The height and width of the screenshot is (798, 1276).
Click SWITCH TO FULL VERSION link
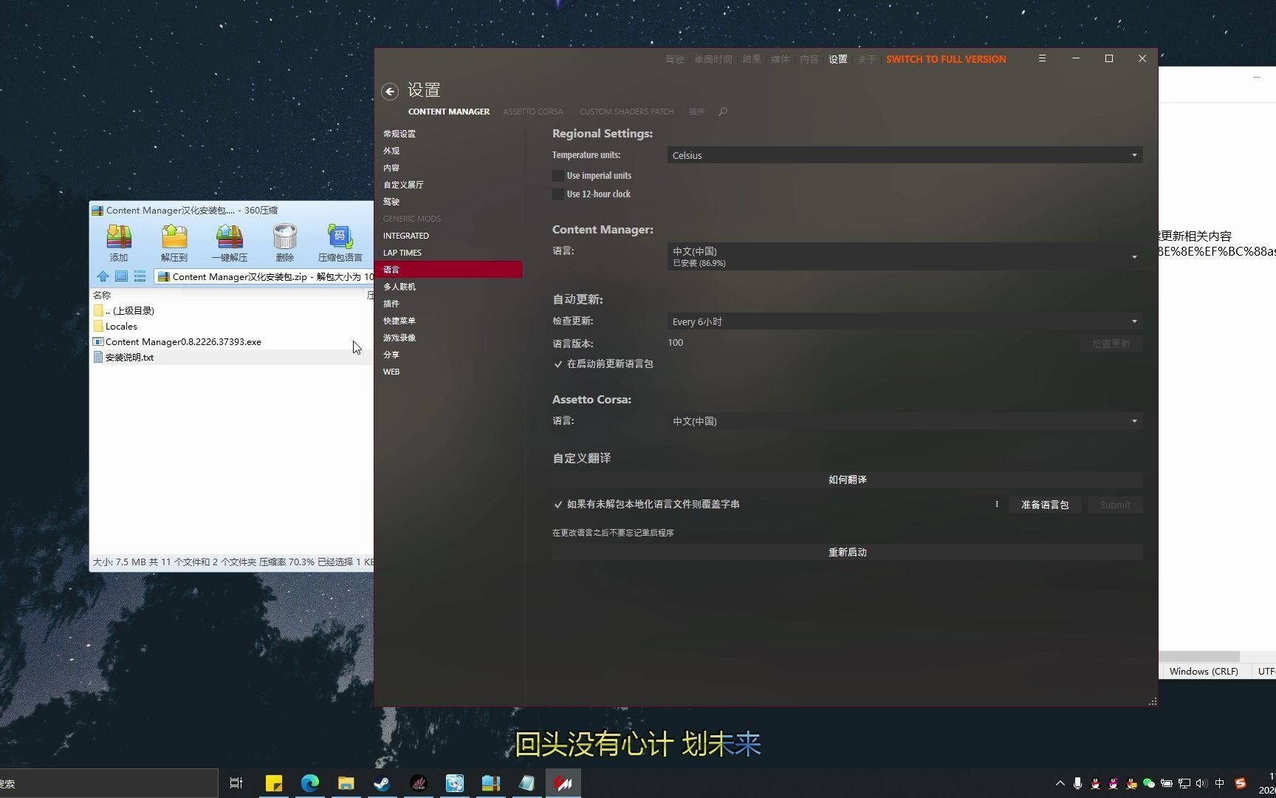click(946, 59)
